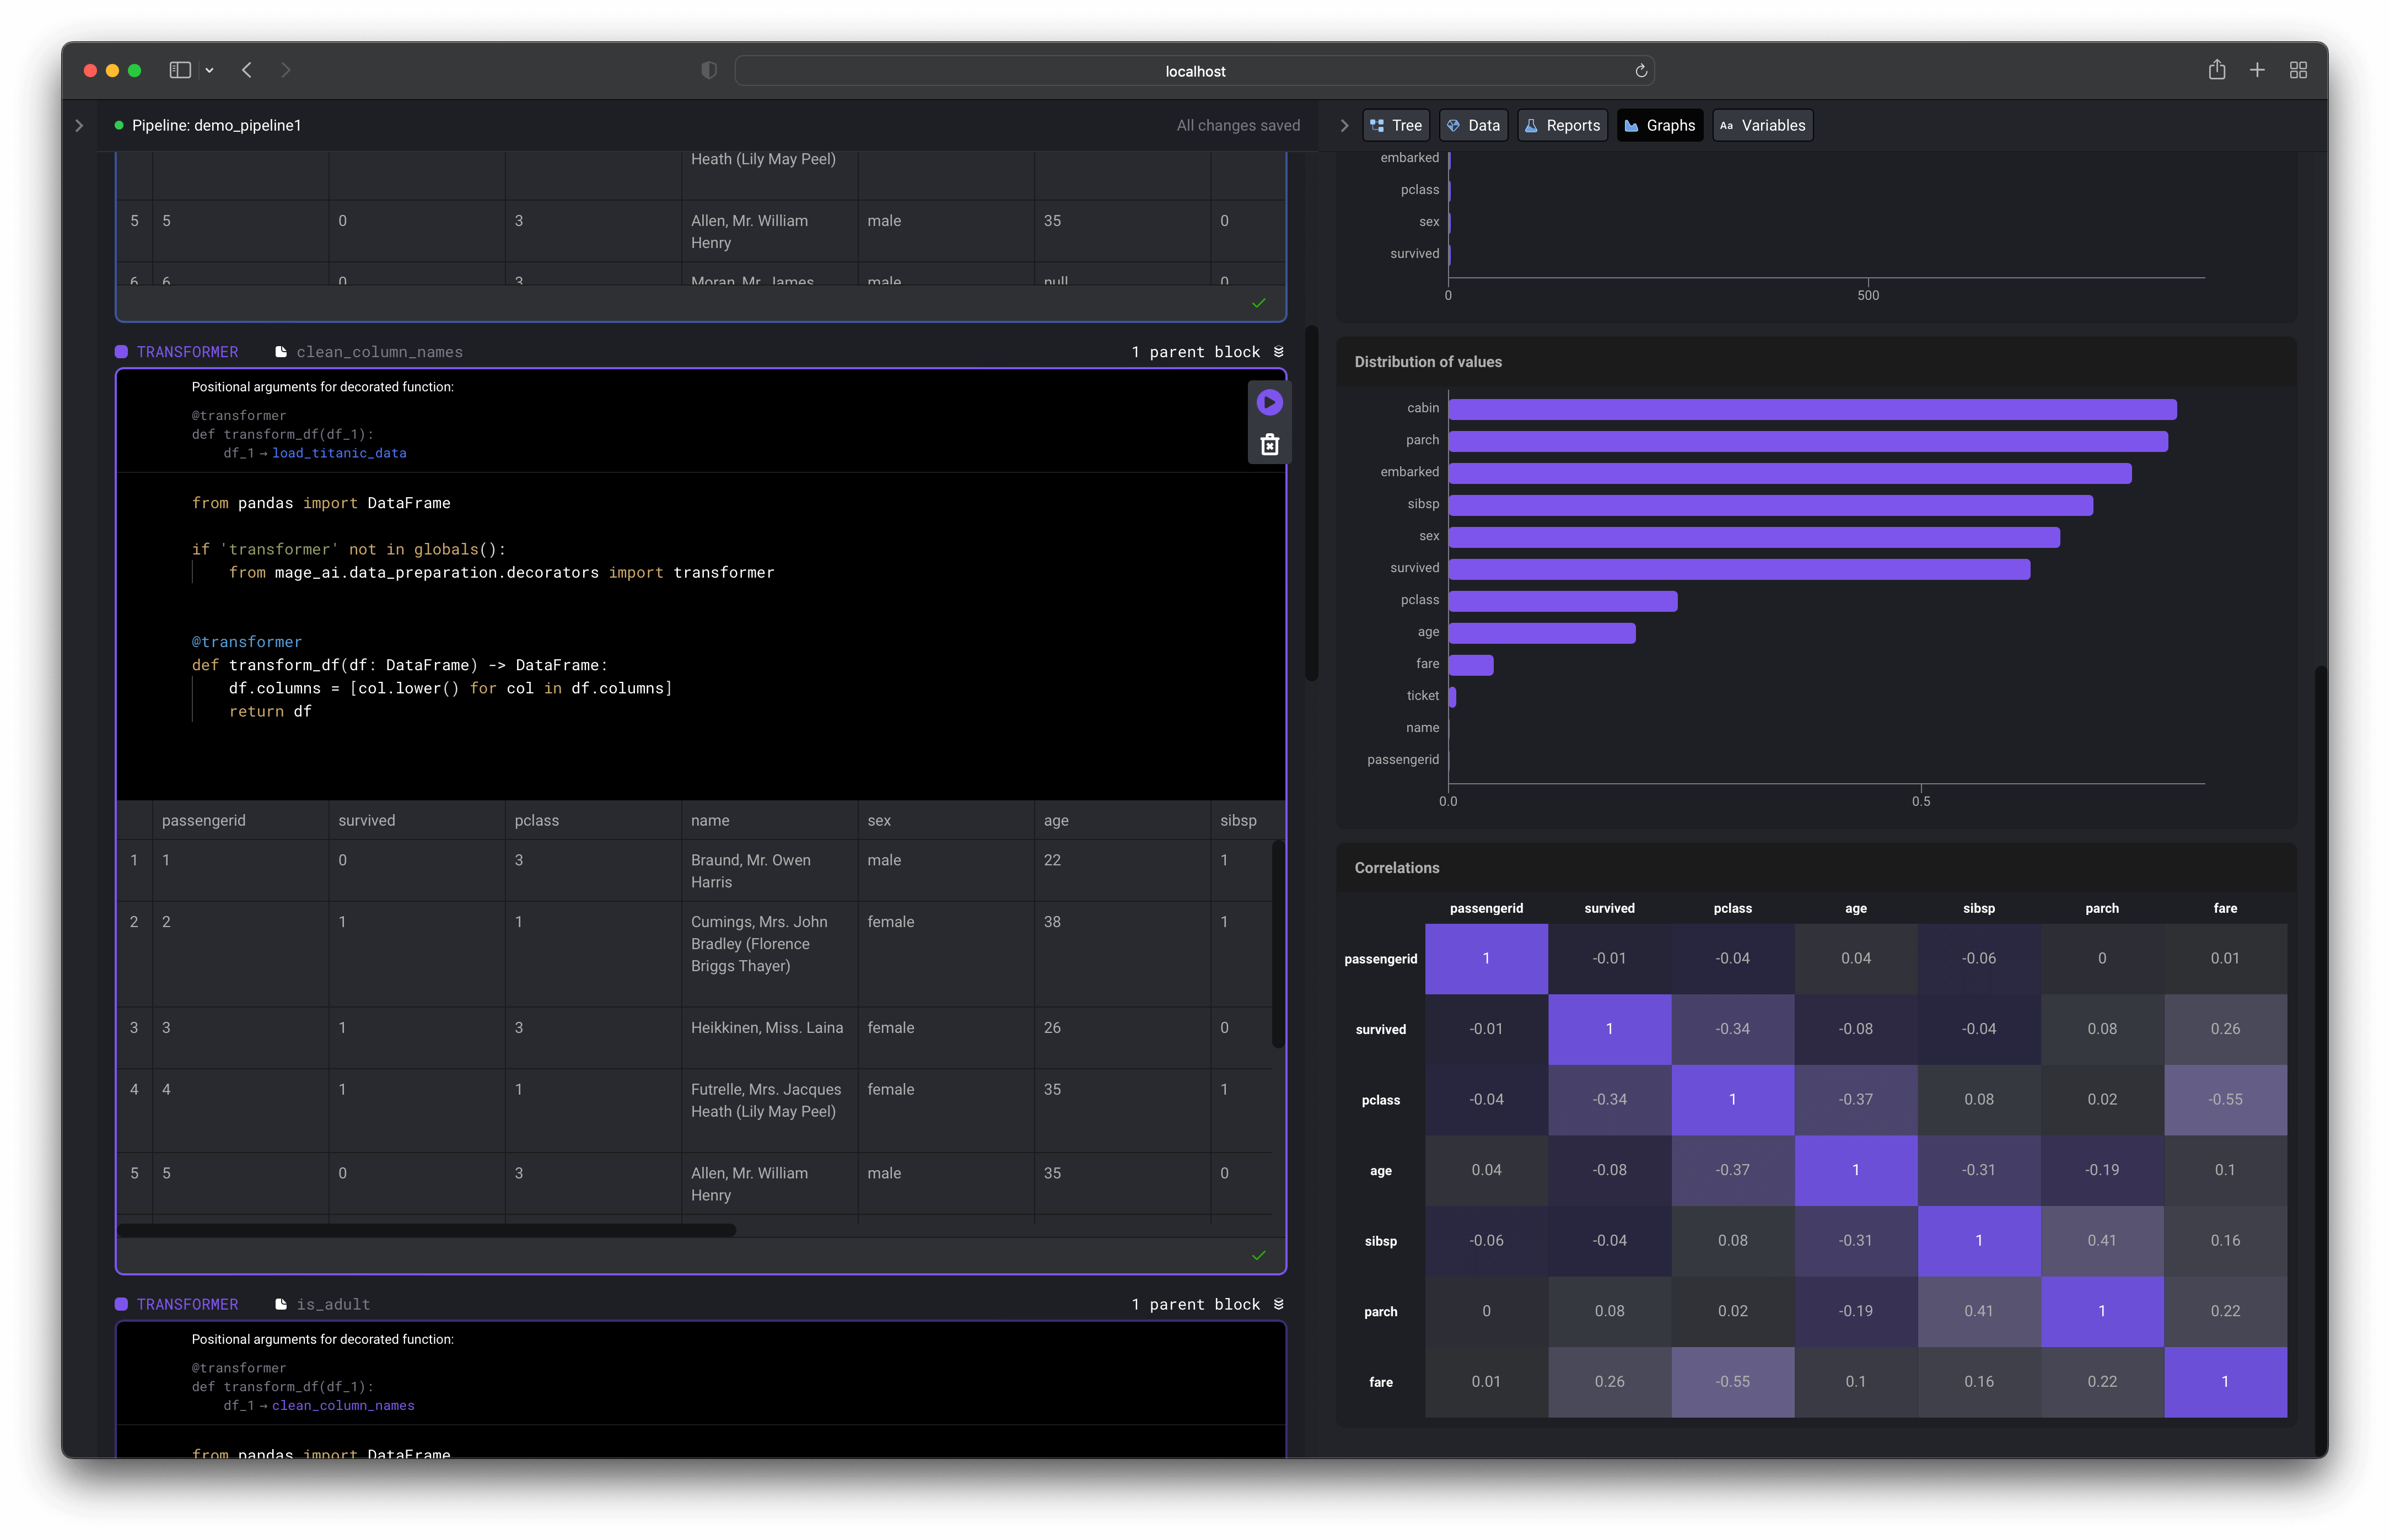Click the file icon beside is_adult
Screen dimensions: 2390x1540
pyautogui.click(x=281, y=1304)
